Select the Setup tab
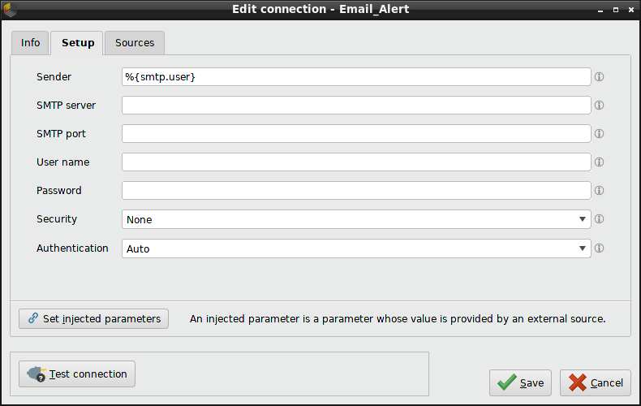Viewport: 641px width, 406px height. click(78, 43)
